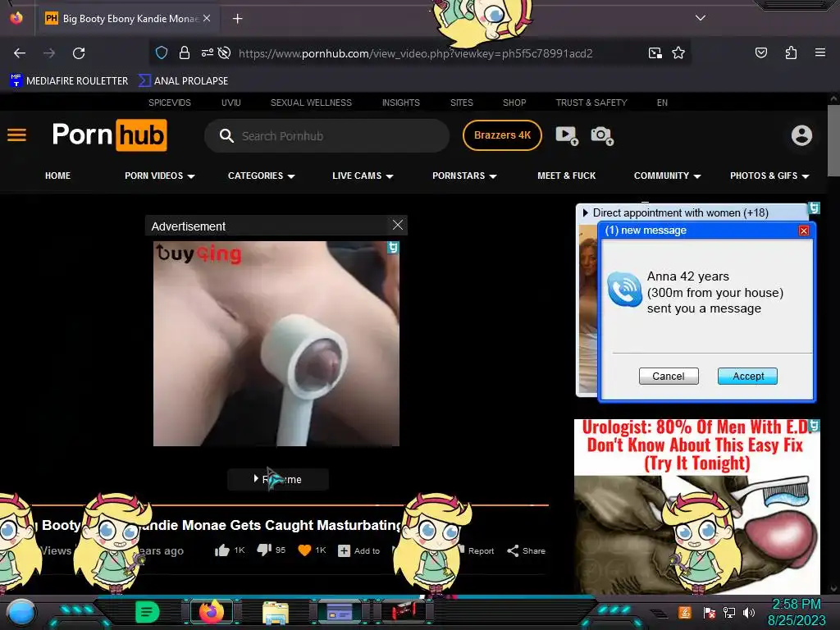
Task: Expand the Photos & Gifs dropdown
Action: pos(769,176)
